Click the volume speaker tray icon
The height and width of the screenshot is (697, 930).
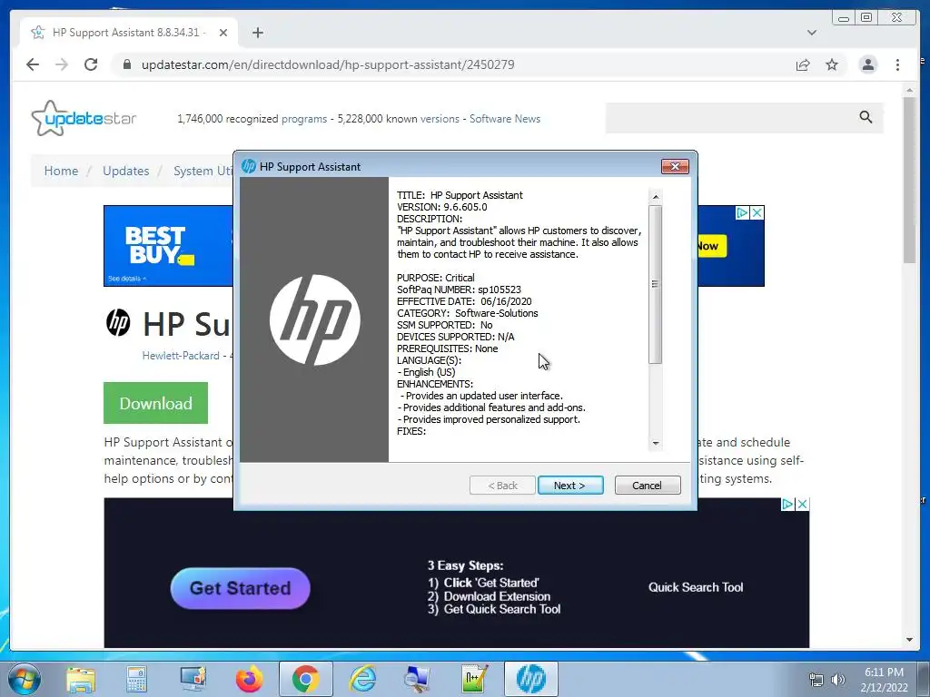click(838, 680)
